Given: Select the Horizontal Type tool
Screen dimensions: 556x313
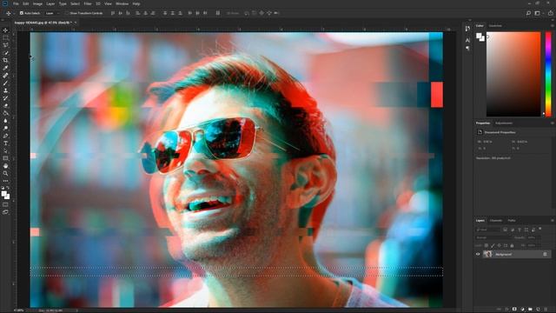Looking at the screenshot, I should pos(5,143).
